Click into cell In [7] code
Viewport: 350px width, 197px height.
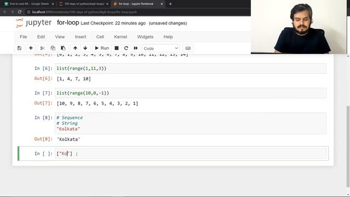click(191, 93)
